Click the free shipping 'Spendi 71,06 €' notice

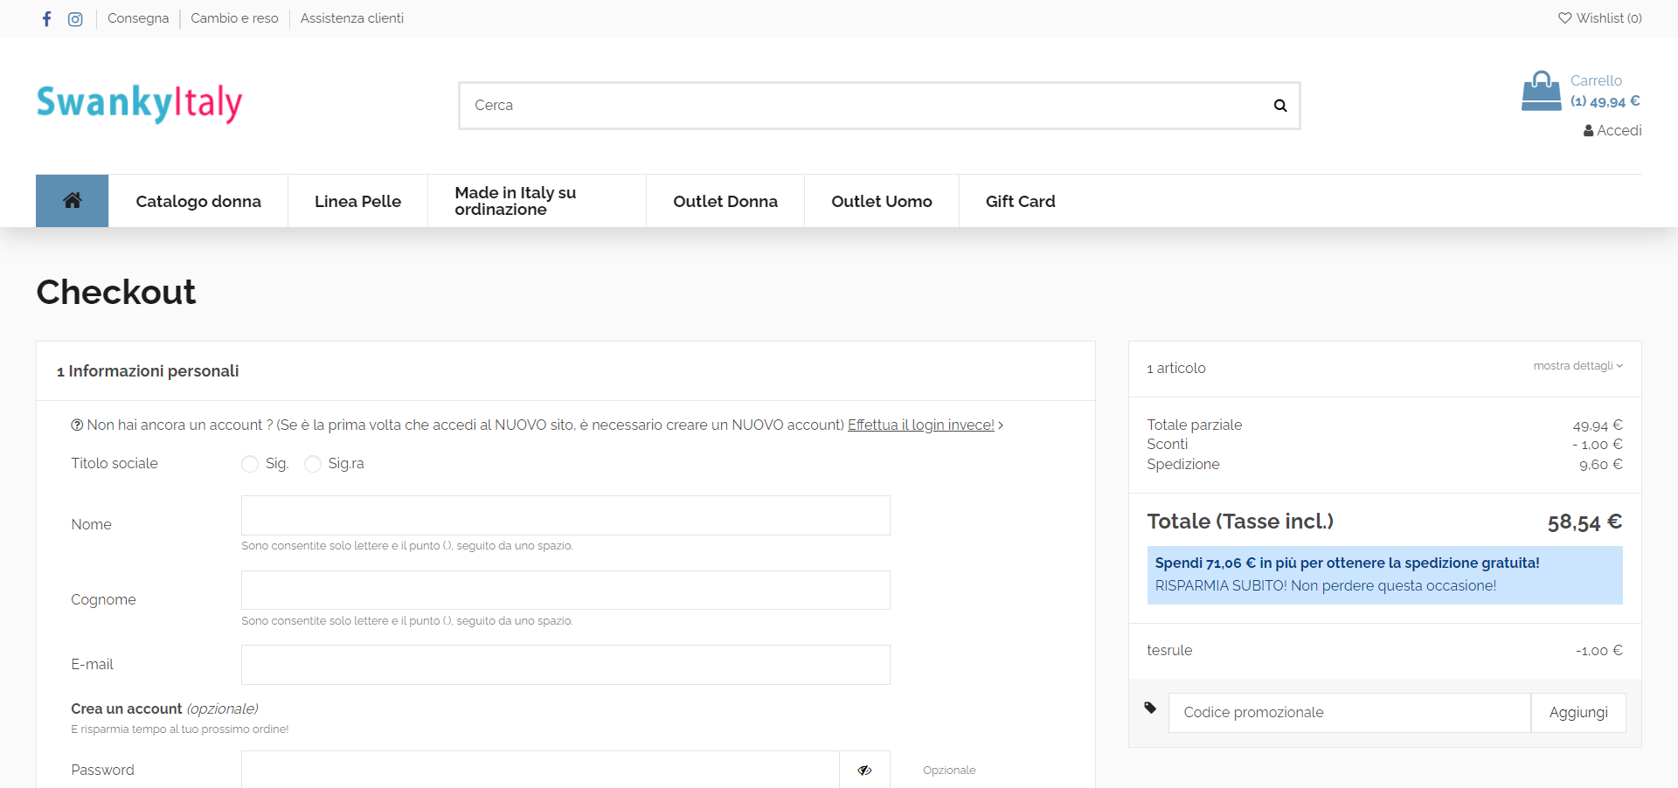coord(1347,563)
